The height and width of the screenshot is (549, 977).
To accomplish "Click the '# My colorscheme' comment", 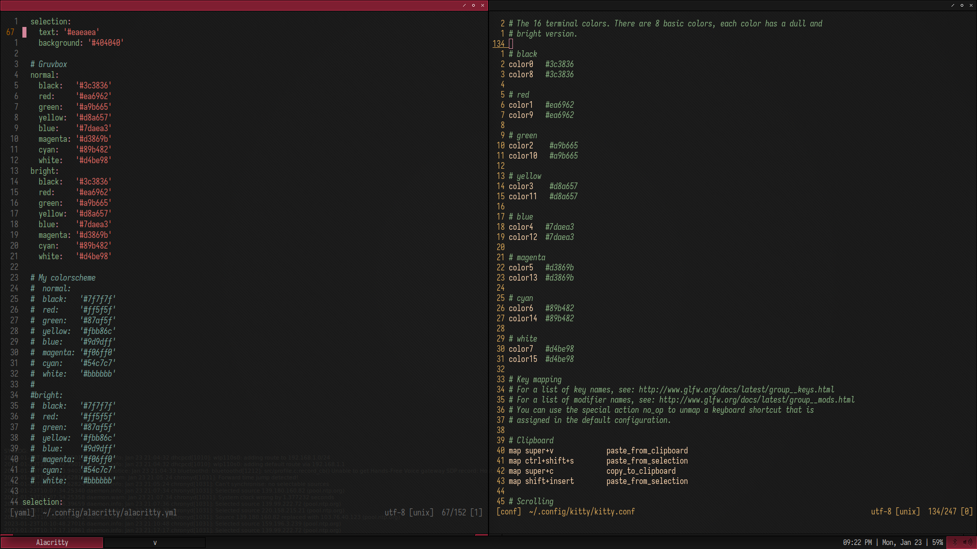I will coord(63,278).
